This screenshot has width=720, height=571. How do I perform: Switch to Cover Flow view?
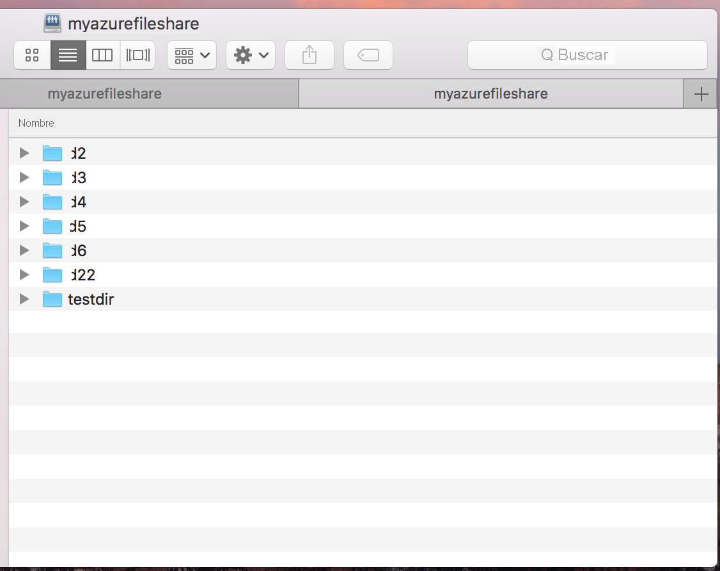[137, 55]
